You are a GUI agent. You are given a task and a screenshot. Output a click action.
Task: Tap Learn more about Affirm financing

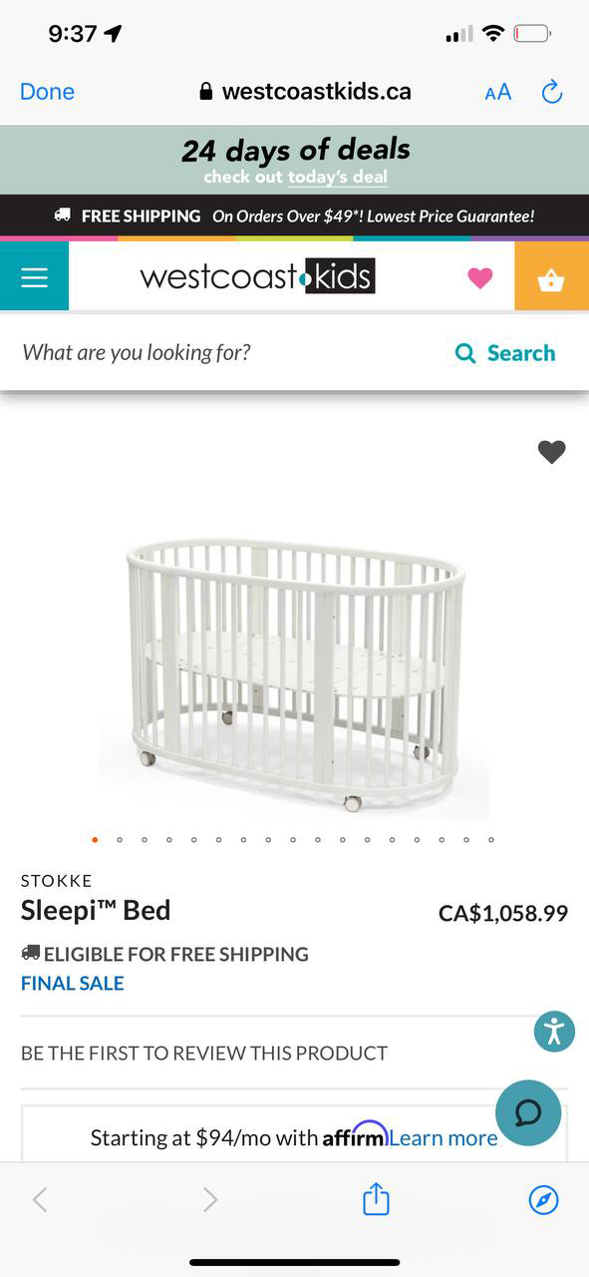[442, 1137]
